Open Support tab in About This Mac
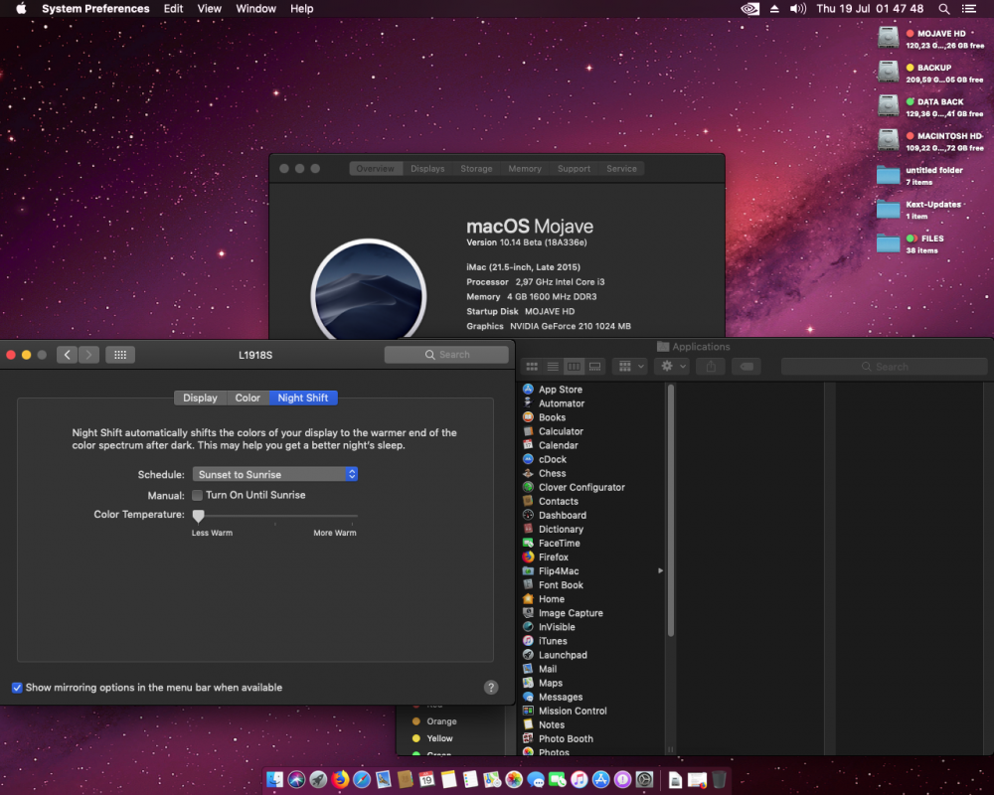This screenshot has height=795, width=994. click(575, 169)
